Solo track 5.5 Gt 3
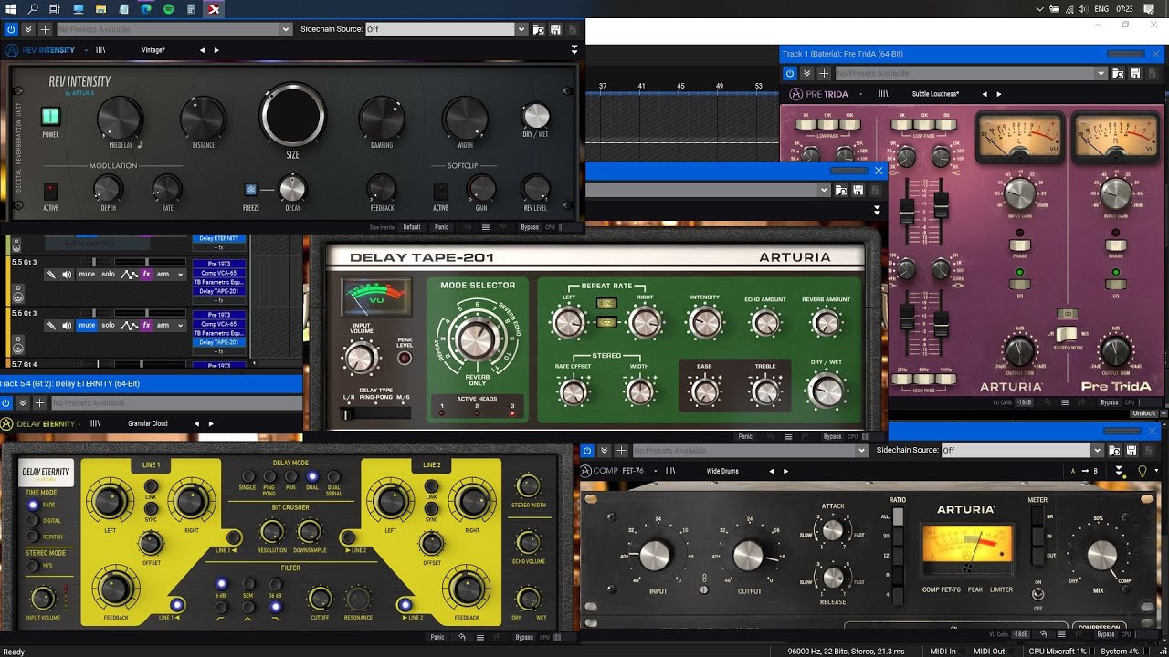This screenshot has width=1169, height=657. click(x=109, y=275)
